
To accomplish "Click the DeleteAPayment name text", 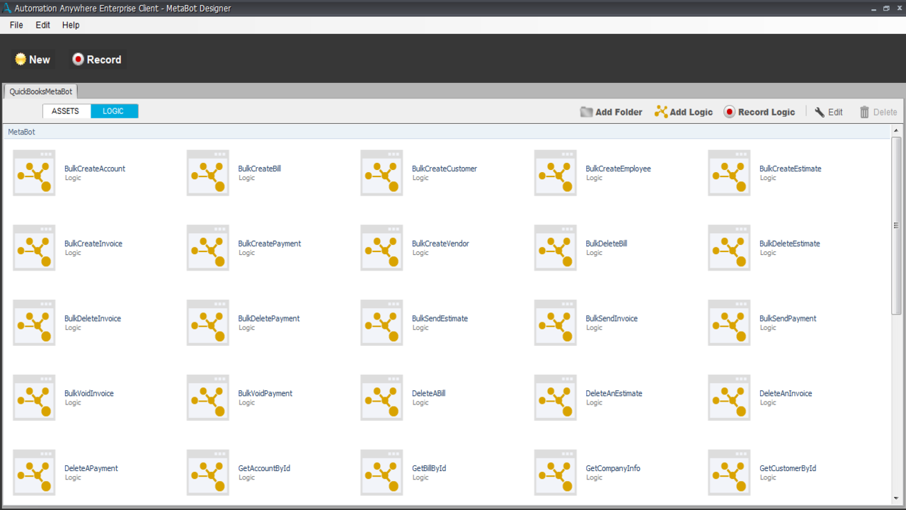I will 91,469.
